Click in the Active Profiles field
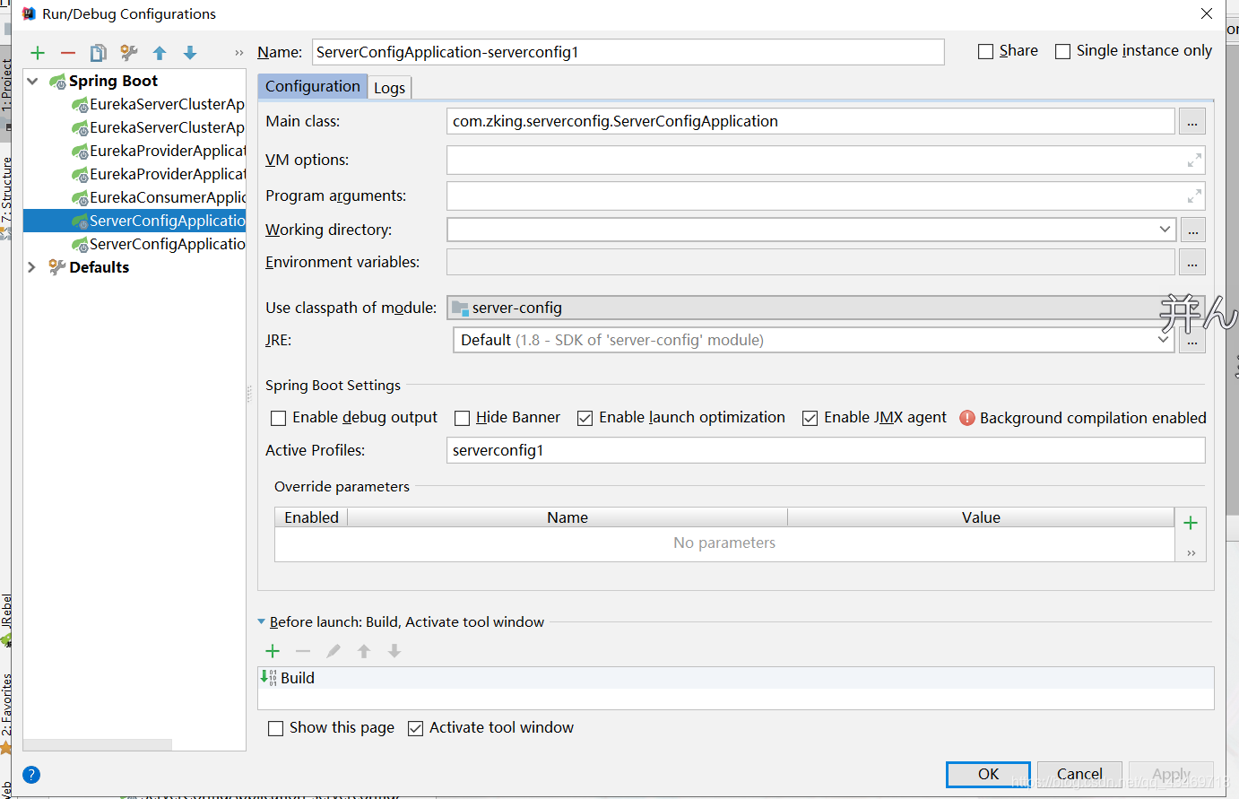The width and height of the screenshot is (1239, 799). click(x=826, y=450)
